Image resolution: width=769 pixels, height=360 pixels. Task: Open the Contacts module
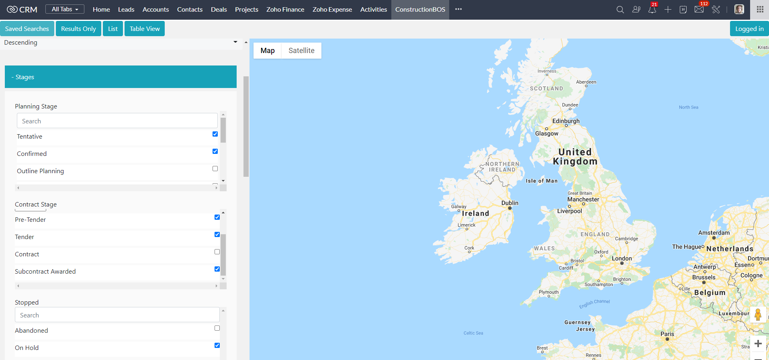click(190, 9)
